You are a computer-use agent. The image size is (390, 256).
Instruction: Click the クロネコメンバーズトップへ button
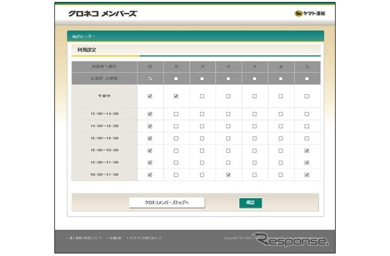(x=167, y=203)
